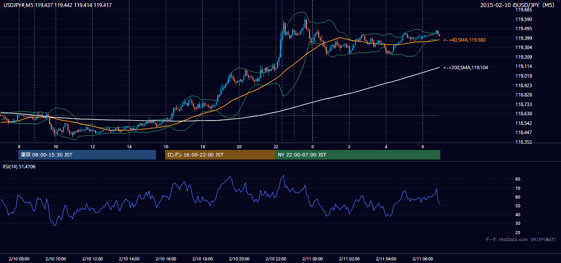Viewport: 561px width, 263px height.
Task: Click the Tokyo 08:00-15:30 JST session bar
Action: [87, 155]
